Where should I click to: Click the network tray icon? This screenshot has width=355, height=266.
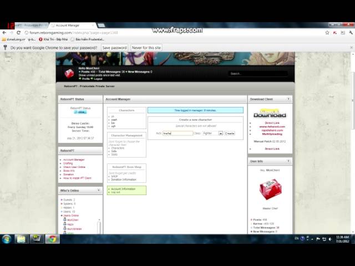point(324,239)
